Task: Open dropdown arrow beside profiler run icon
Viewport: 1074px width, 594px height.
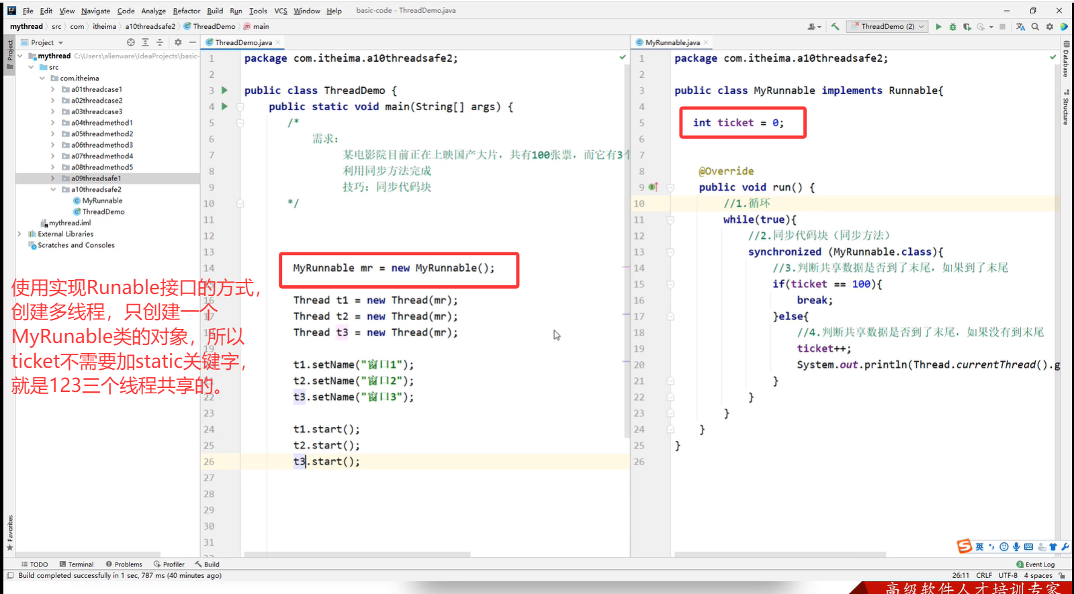Action: click(x=991, y=28)
